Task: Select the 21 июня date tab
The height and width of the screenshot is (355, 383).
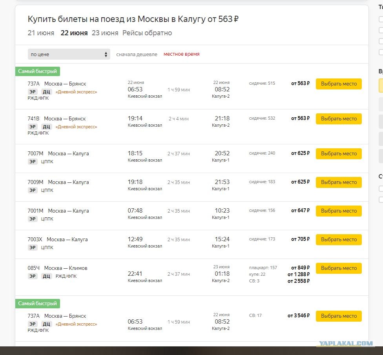Action: click(x=41, y=33)
